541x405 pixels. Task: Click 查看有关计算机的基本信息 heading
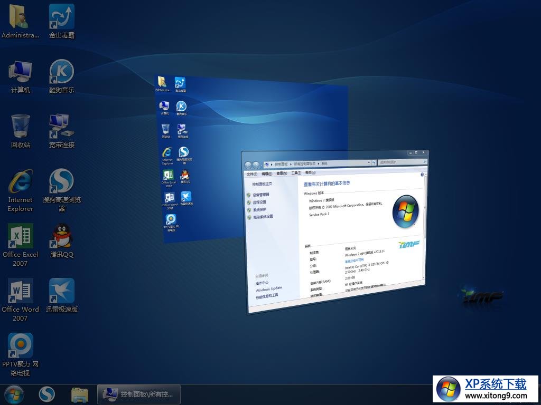pyautogui.click(x=327, y=183)
